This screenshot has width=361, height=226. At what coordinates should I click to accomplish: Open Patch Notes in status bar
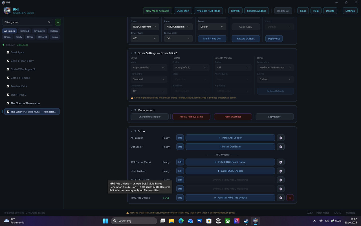(x=323, y=213)
